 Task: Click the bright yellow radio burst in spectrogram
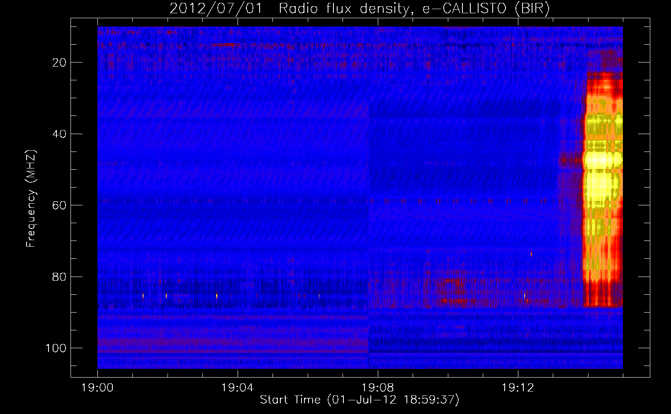pyautogui.click(x=603, y=190)
